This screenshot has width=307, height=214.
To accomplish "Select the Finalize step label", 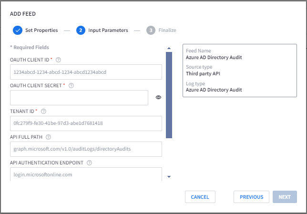I will point(167,30).
